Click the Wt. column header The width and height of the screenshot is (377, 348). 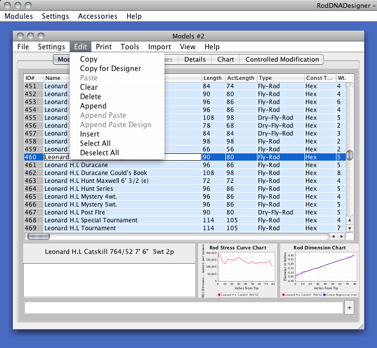[x=341, y=78]
